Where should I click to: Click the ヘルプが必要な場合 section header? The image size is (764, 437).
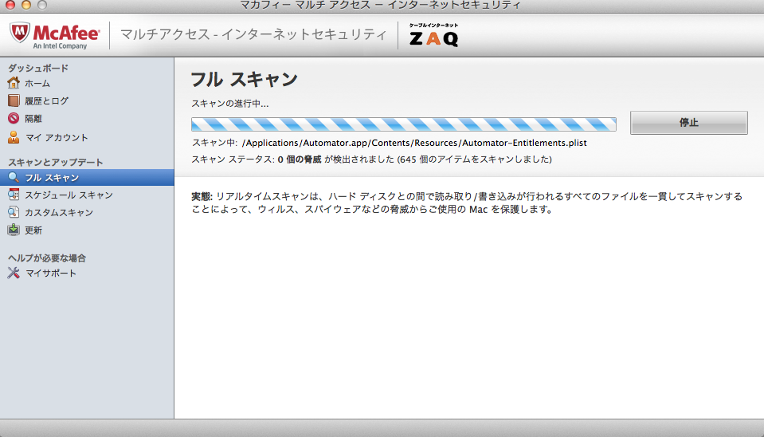point(47,258)
